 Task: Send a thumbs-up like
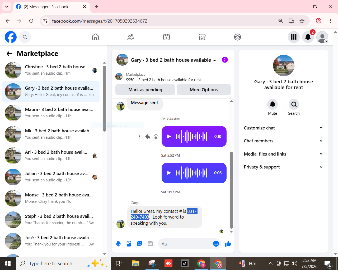click(x=228, y=244)
